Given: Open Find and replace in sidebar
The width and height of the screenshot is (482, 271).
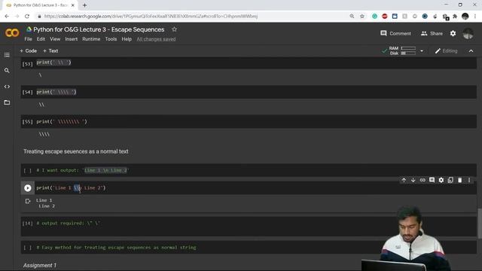Looking at the screenshot, I should coord(7,71).
